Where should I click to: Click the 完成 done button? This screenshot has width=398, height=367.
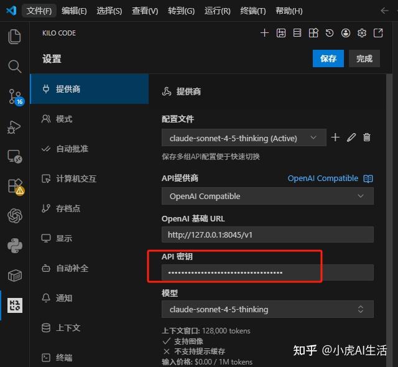point(364,58)
